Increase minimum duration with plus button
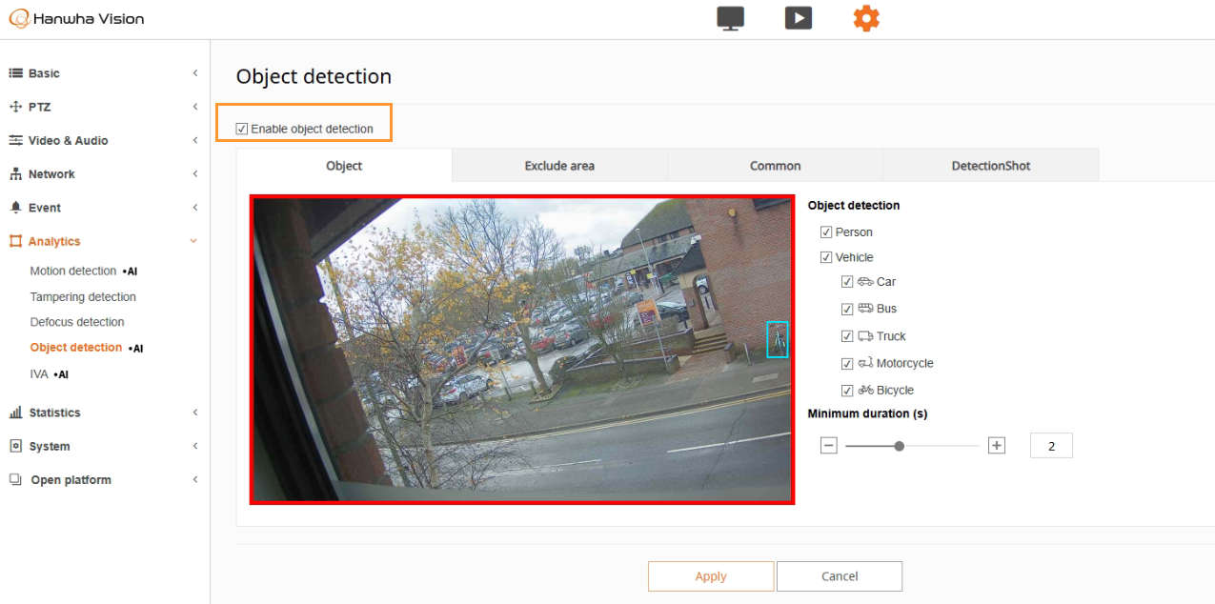Image resolution: width=1215 pixels, height=604 pixels. 997,445
